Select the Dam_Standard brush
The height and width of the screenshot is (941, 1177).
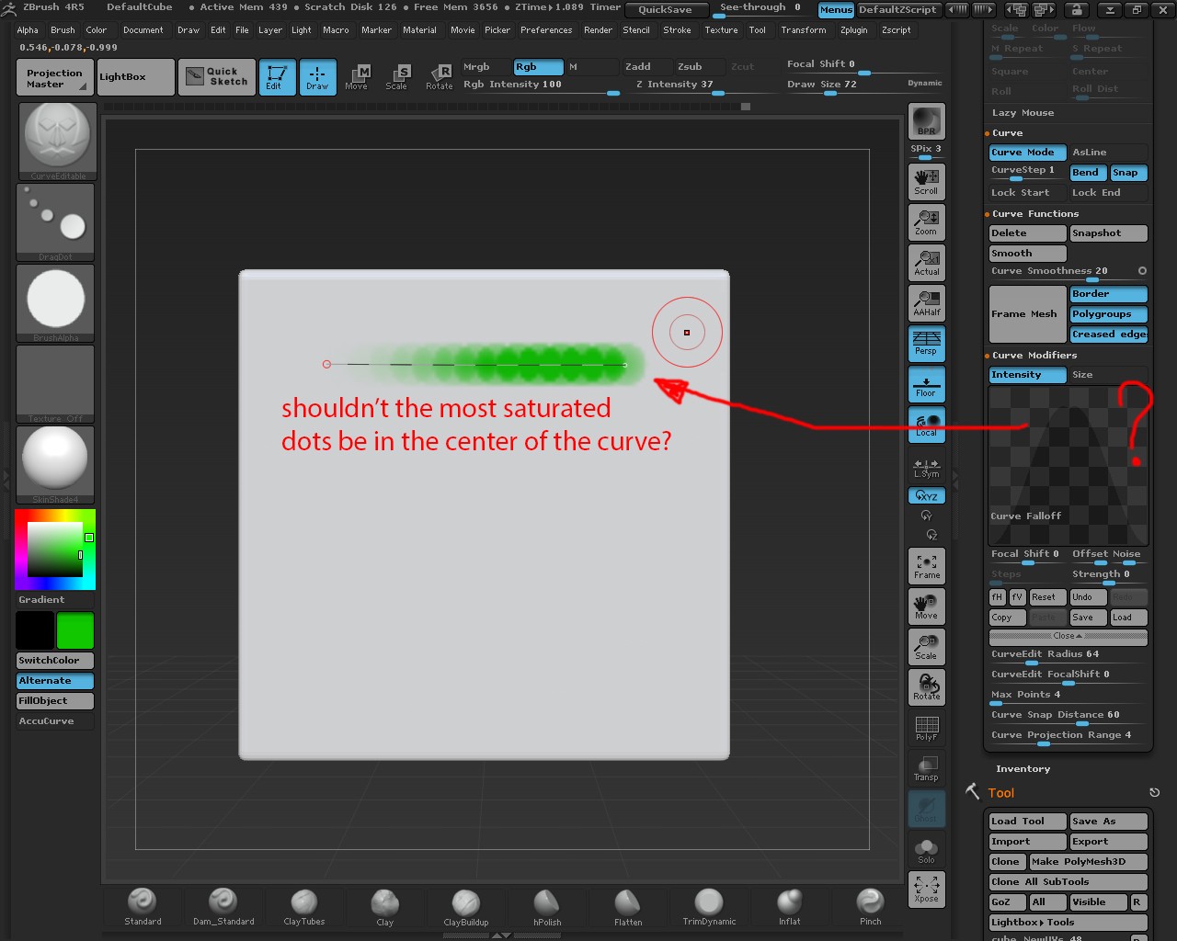pyautogui.click(x=223, y=907)
